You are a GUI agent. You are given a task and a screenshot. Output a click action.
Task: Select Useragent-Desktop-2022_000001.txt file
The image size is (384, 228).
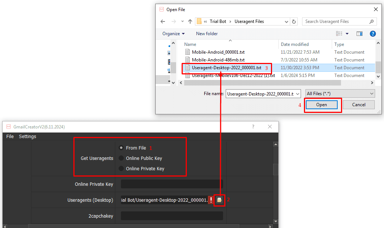coord(226,68)
